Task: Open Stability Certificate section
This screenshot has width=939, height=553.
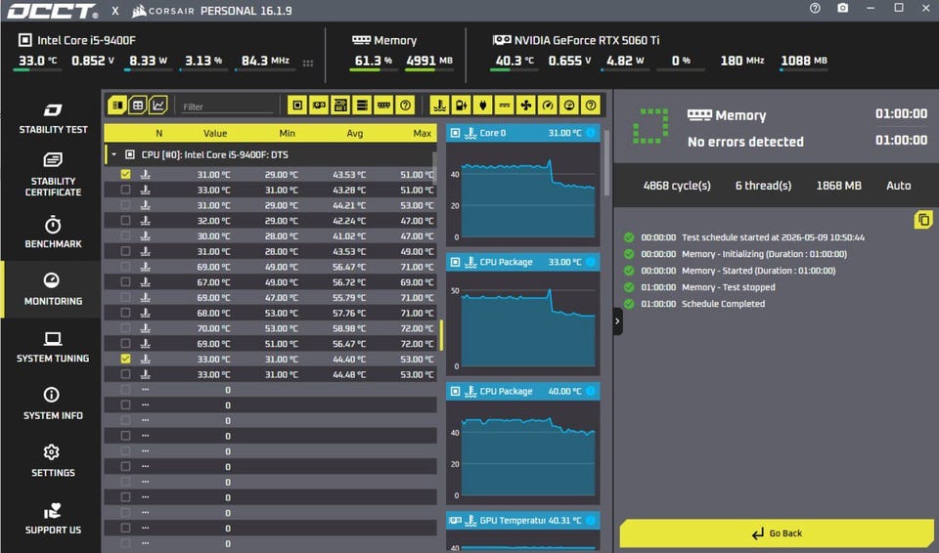Action: [53, 174]
